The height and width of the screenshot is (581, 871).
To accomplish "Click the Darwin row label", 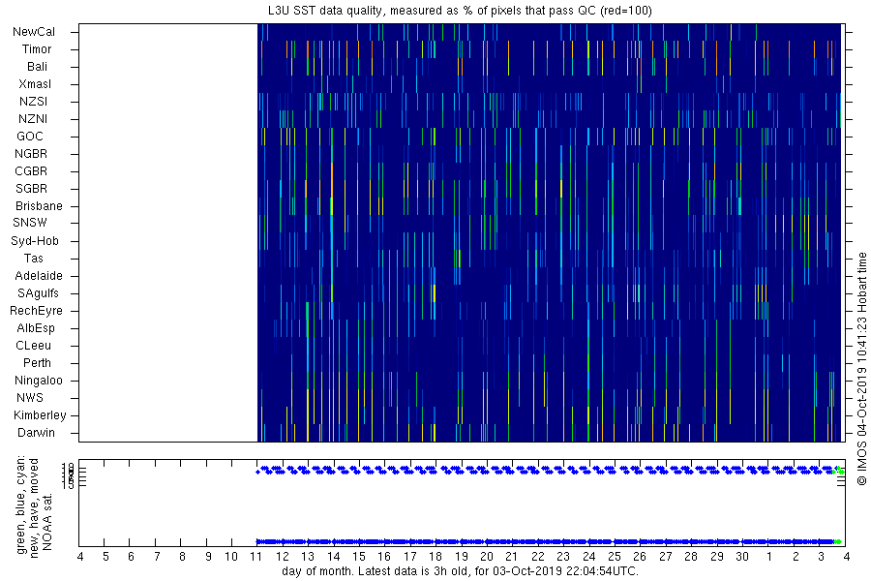I will point(36,433).
